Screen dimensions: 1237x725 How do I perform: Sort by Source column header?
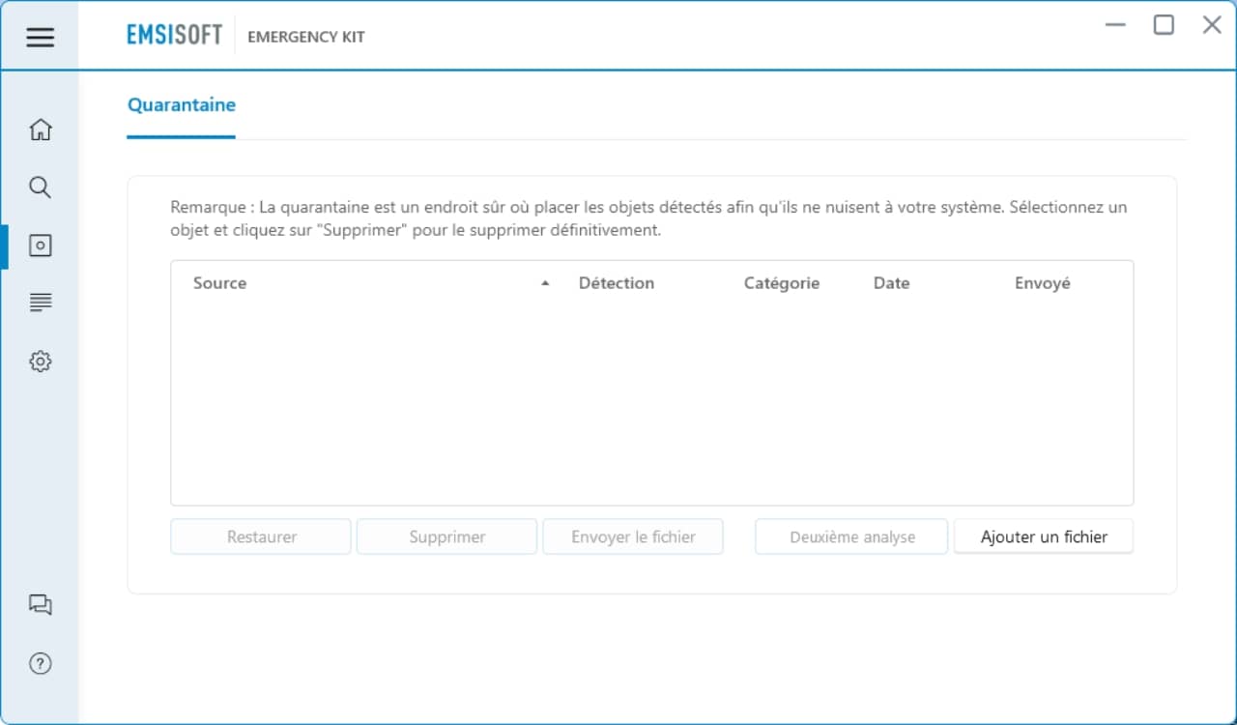click(x=219, y=283)
